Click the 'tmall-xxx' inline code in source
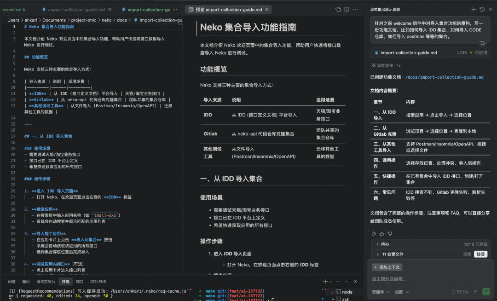Image resolution: width=497 pixels, height=301 pixels. click(x=105, y=215)
